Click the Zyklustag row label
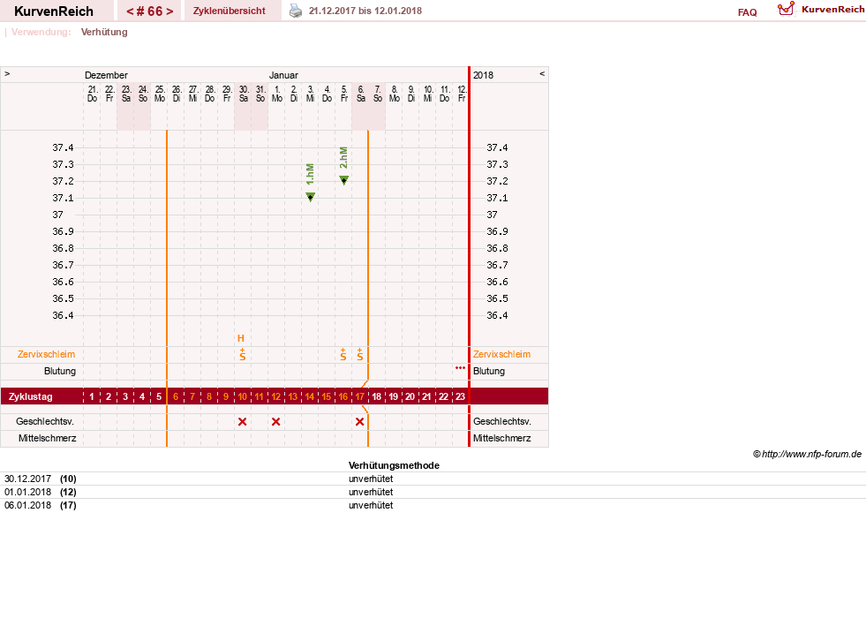Viewport: 866px width, 641px height. click(x=30, y=396)
